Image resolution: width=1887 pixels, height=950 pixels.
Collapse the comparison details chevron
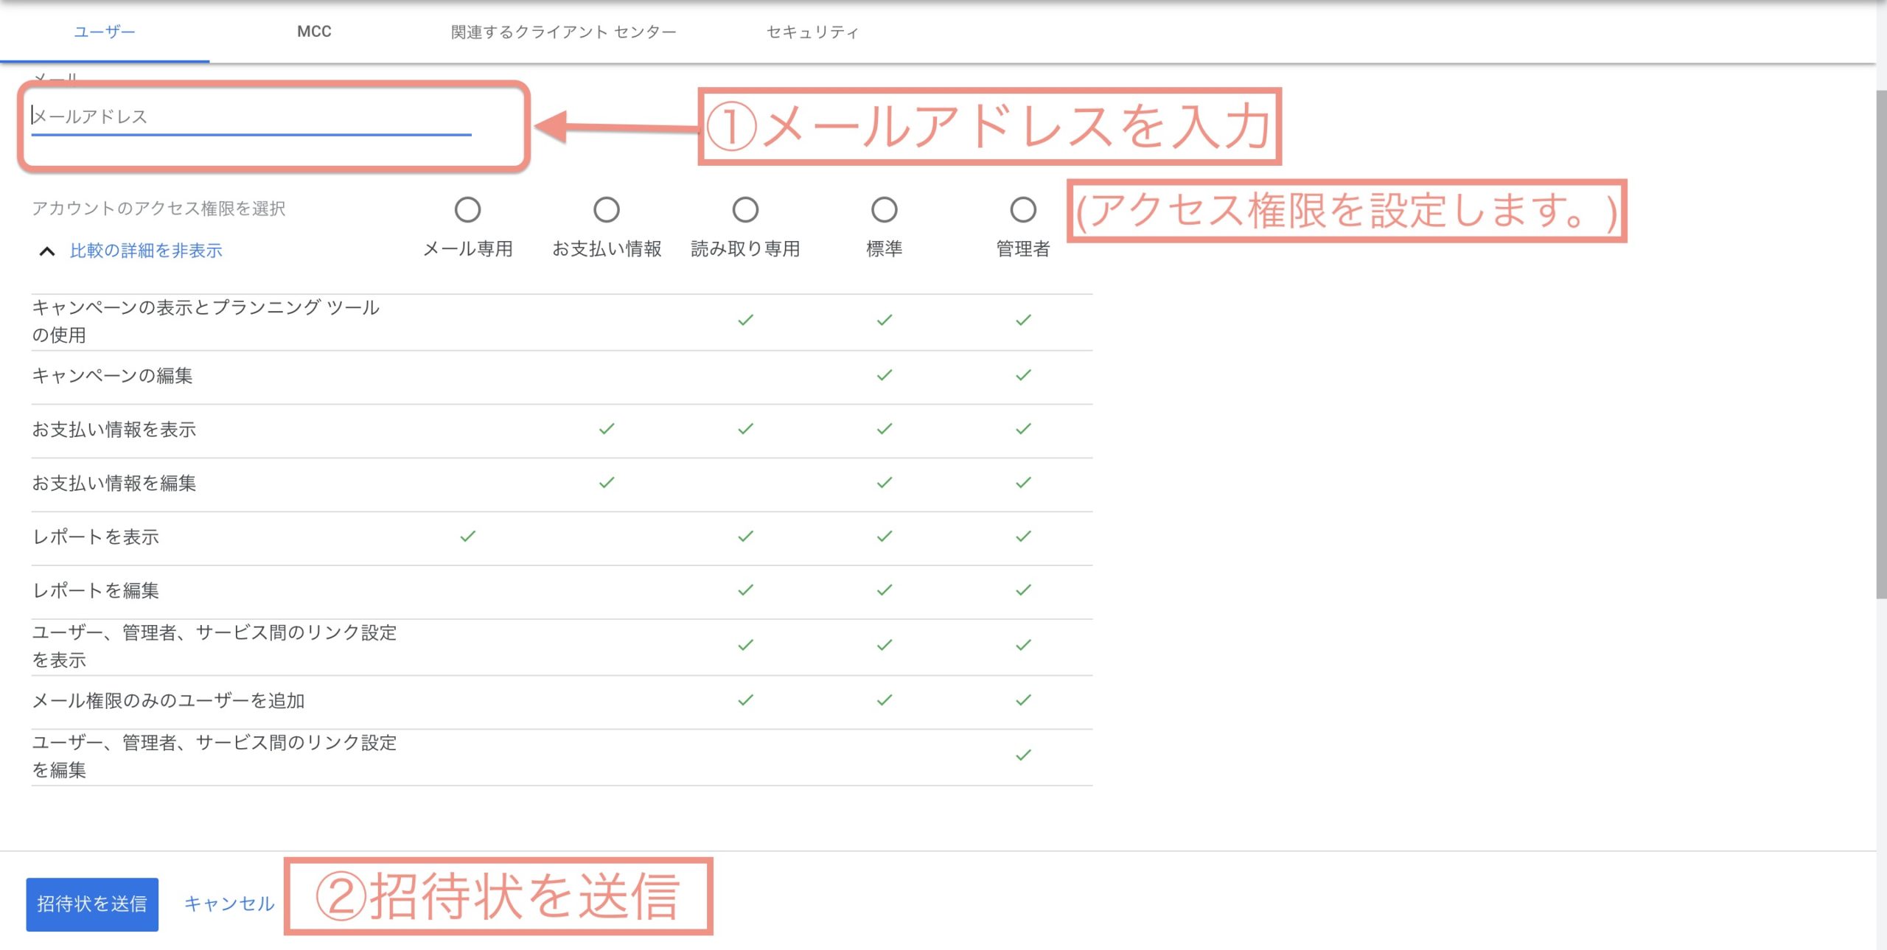point(46,251)
